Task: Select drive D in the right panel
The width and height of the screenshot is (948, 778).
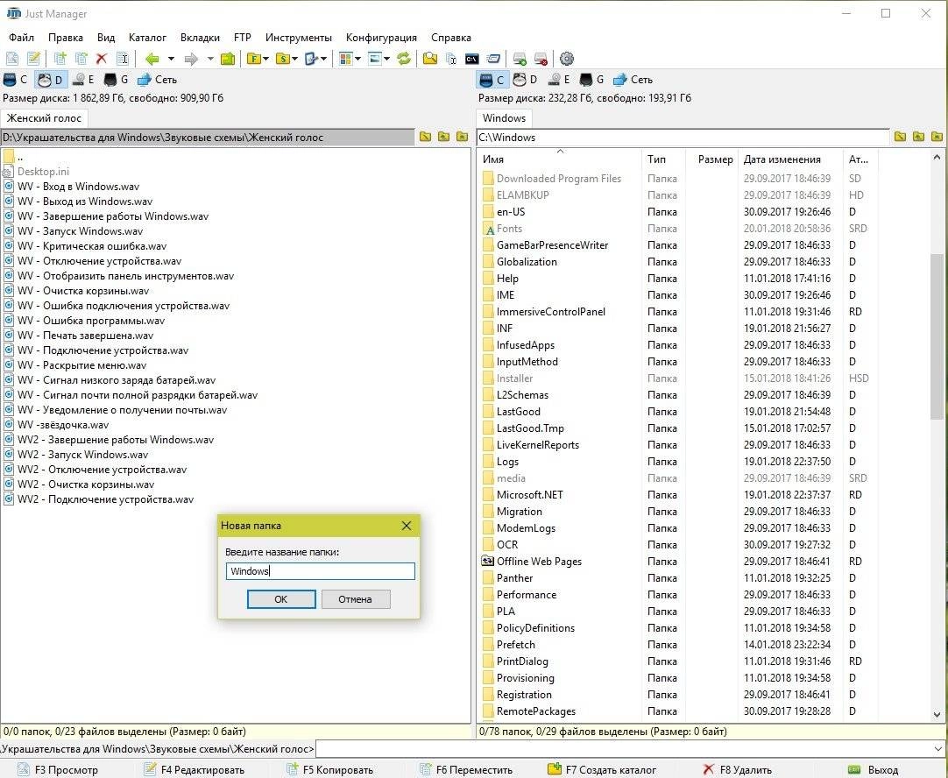Action: click(526, 79)
